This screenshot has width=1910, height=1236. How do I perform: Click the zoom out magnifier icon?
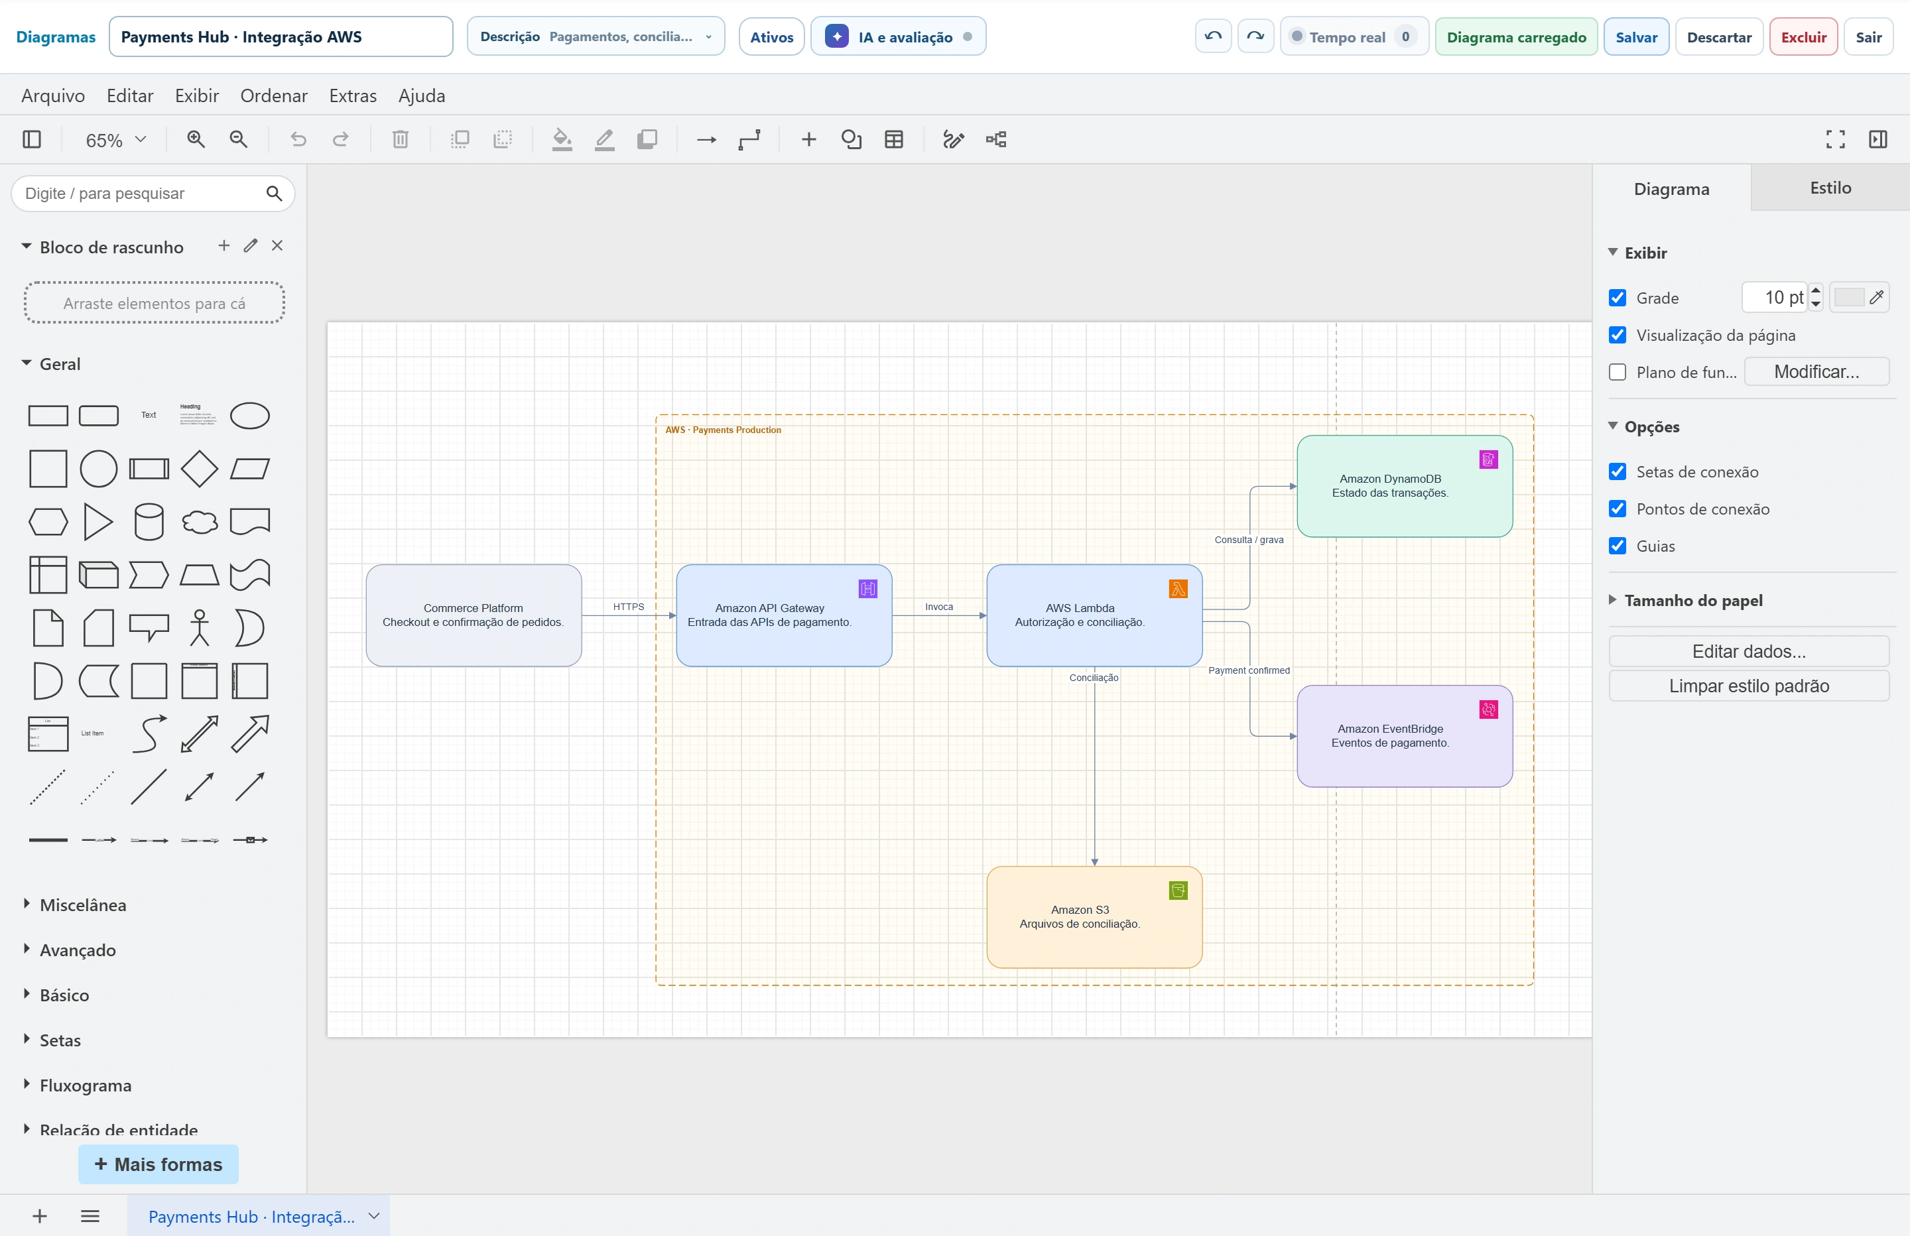click(238, 140)
